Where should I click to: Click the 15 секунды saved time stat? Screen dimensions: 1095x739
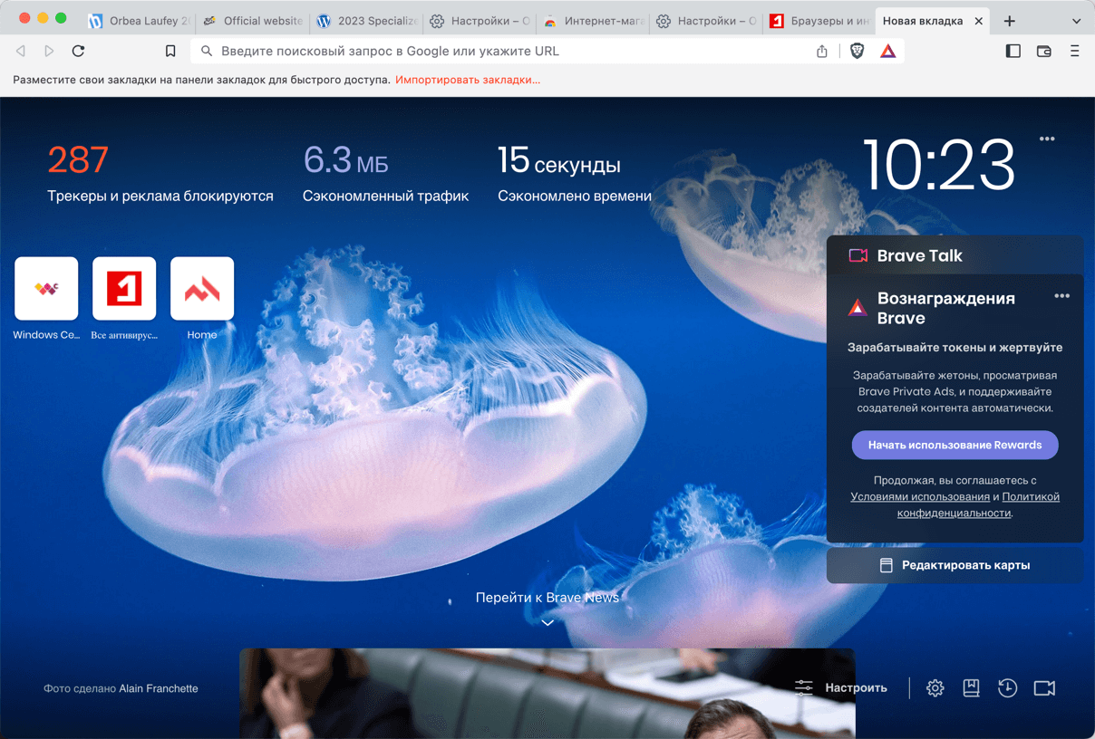[575, 173]
